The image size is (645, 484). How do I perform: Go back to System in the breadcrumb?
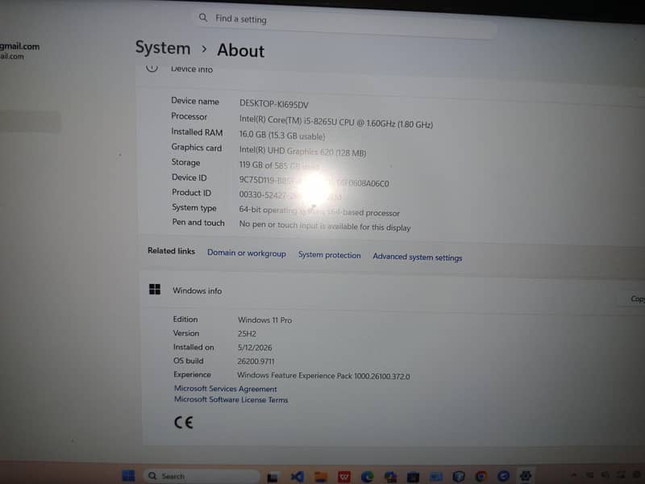click(163, 48)
